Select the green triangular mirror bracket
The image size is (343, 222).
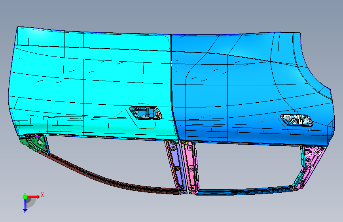[x=35, y=143]
